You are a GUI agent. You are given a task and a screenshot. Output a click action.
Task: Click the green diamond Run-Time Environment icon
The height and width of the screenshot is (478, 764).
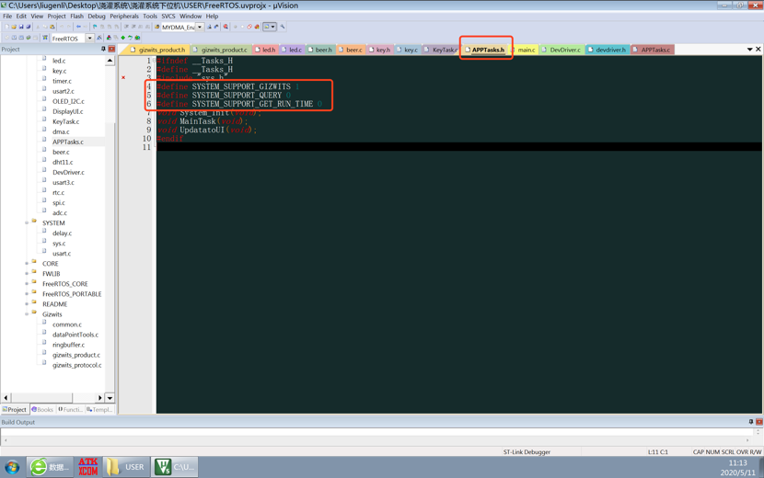[x=122, y=38]
